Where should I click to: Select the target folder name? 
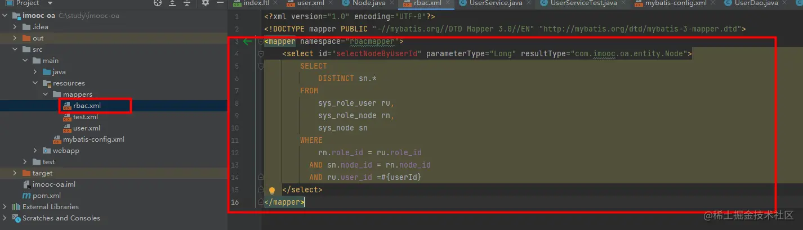42,173
